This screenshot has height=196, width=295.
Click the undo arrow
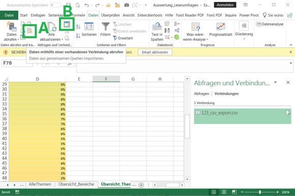click(86, 5)
